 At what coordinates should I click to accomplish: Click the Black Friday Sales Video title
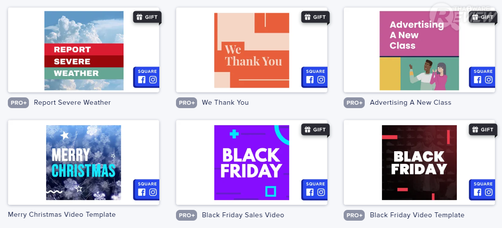click(243, 215)
